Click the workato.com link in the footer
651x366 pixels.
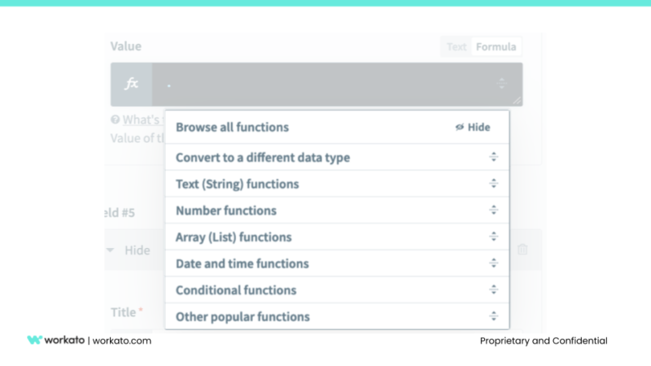click(x=122, y=341)
